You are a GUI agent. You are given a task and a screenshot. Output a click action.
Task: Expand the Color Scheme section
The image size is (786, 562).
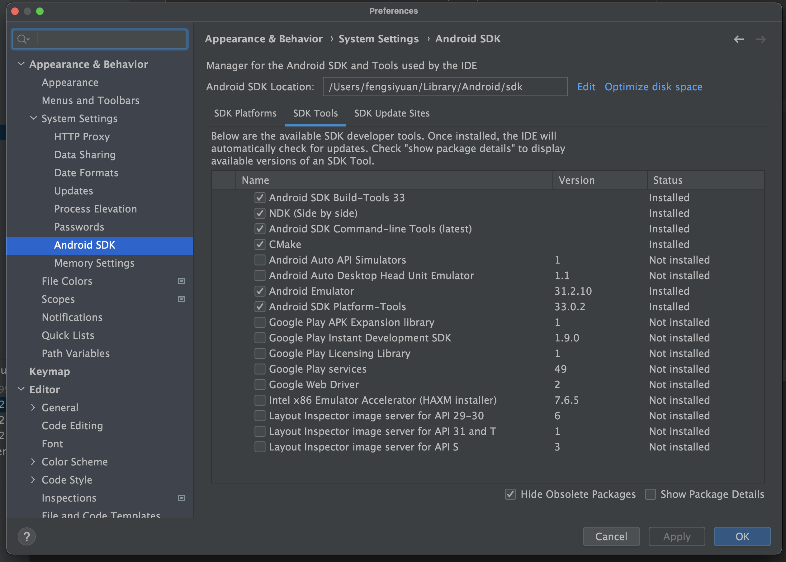click(x=33, y=462)
